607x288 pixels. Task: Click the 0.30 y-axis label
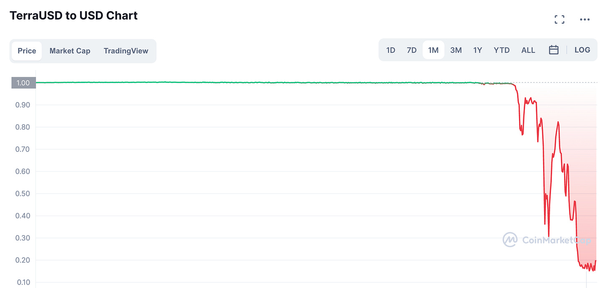[23, 238]
